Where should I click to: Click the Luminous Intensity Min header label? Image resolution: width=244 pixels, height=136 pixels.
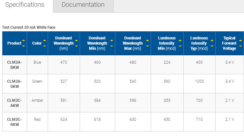click(167, 43)
